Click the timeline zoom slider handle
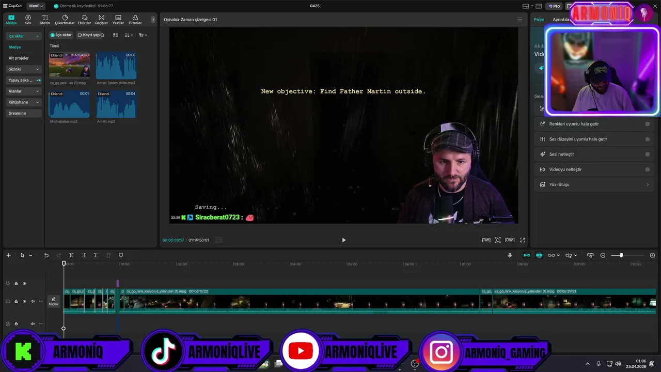This screenshot has height=372, width=661. pos(621,255)
